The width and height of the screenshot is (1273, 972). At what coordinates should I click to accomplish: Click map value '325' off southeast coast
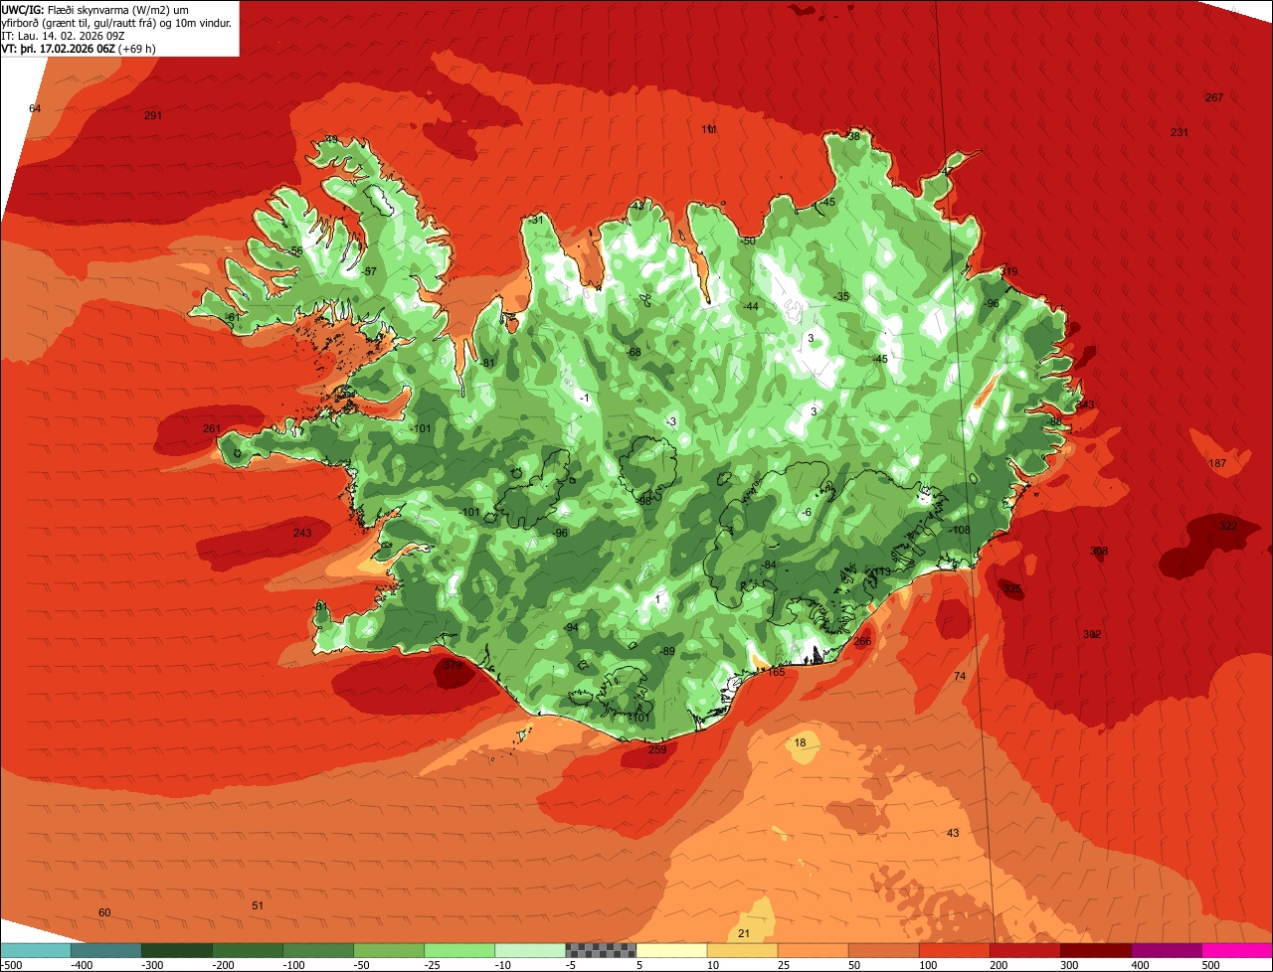[x=1011, y=588]
